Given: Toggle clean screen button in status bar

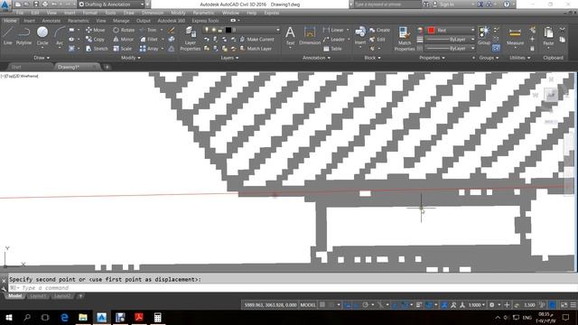Looking at the screenshot, I should point(564,305).
